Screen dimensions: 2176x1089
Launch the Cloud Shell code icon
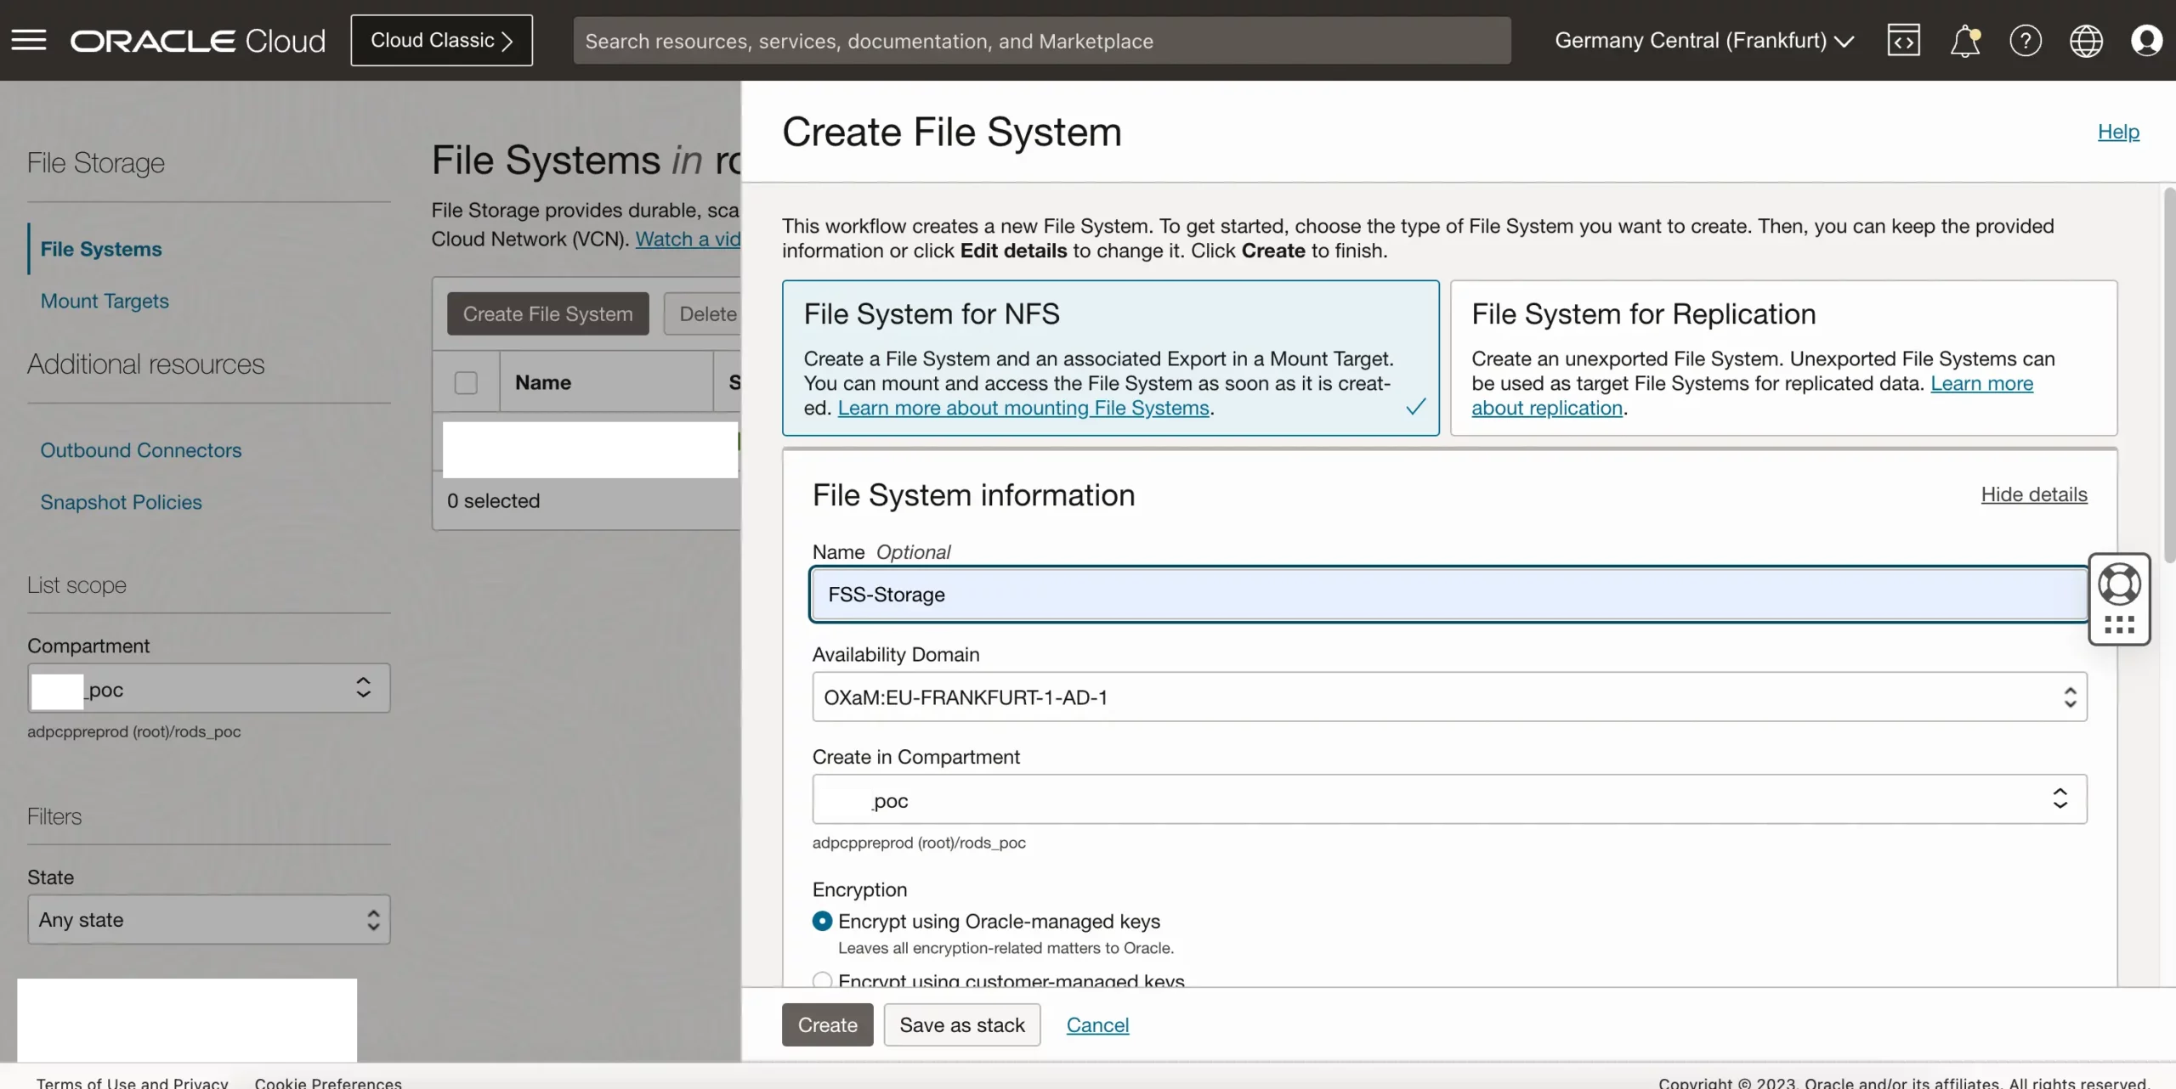pyautogui.click(x=1903, y=40)
